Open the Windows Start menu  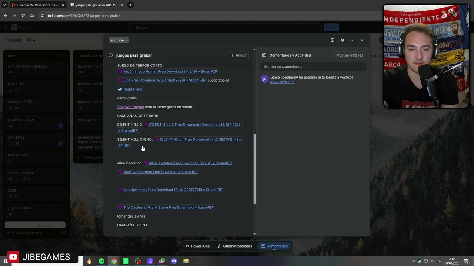tap(5, 261)
